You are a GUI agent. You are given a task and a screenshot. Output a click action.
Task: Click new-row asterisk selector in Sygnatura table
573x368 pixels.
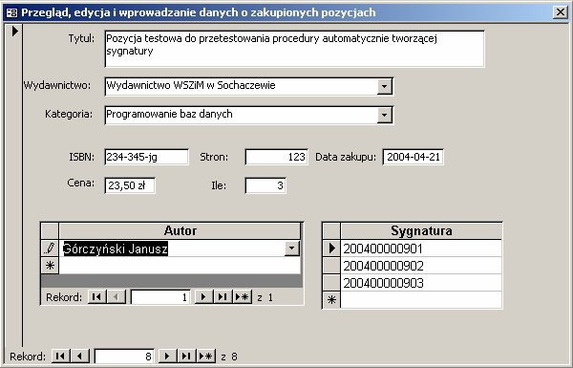pyautogui.click(x=331, y=300)
